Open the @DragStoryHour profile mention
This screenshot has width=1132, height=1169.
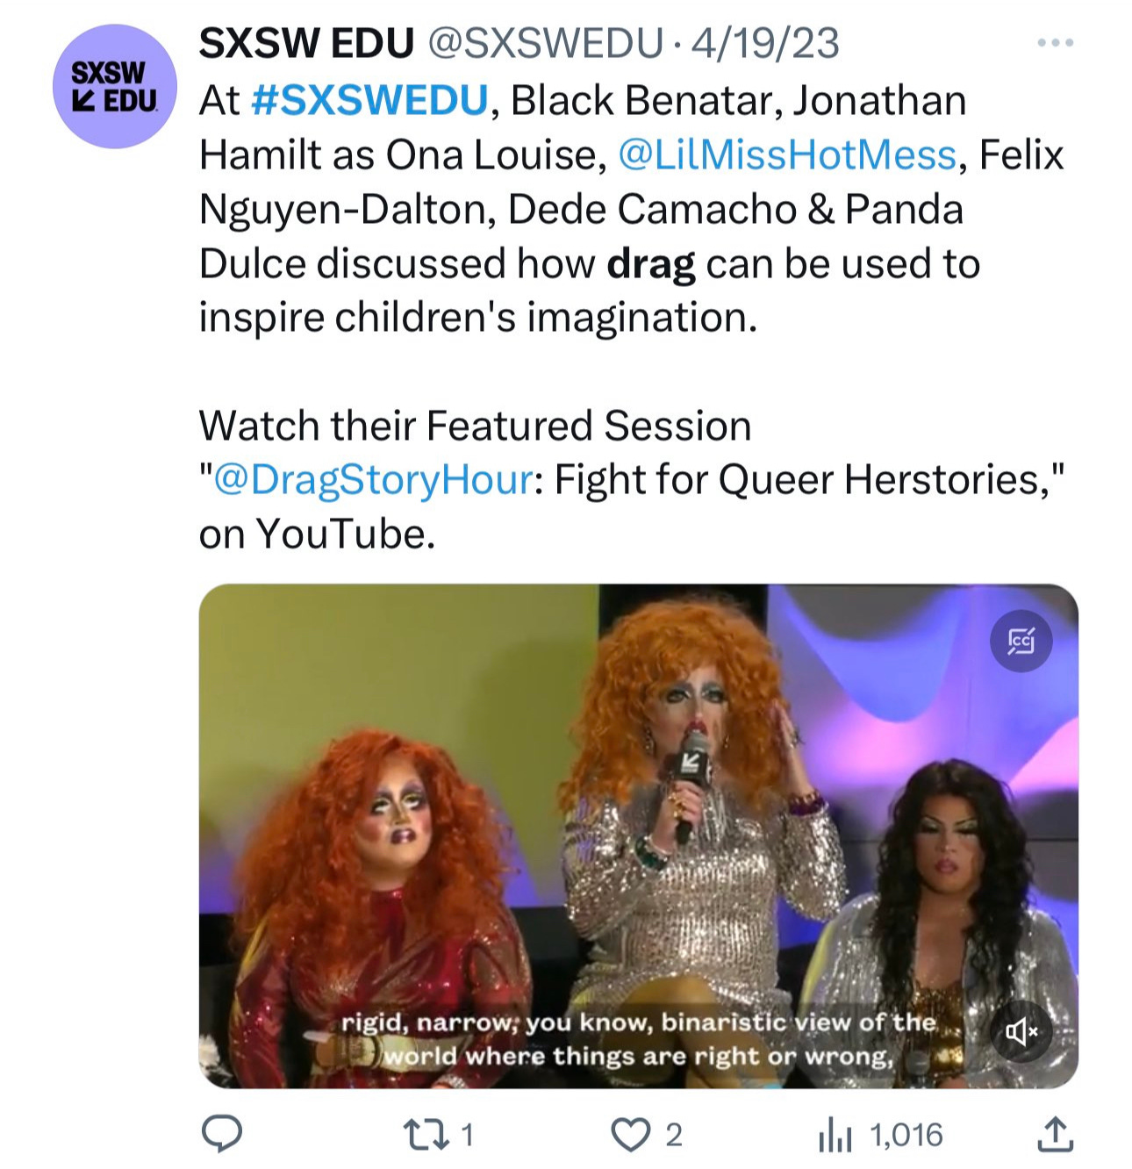[x=373, y=480]
